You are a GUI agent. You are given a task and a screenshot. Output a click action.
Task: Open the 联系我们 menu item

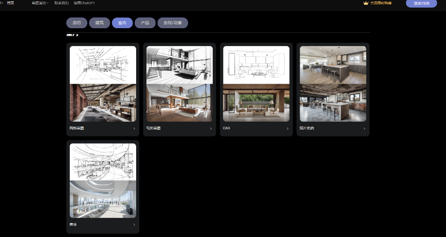click(x=61, y=3)
